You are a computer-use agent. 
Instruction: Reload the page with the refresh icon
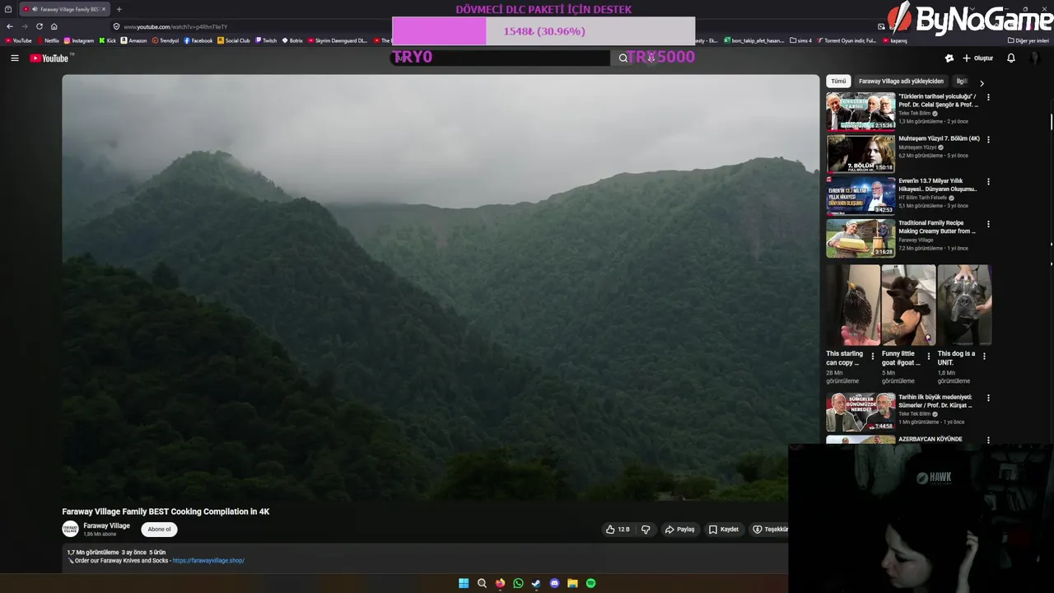39,26
